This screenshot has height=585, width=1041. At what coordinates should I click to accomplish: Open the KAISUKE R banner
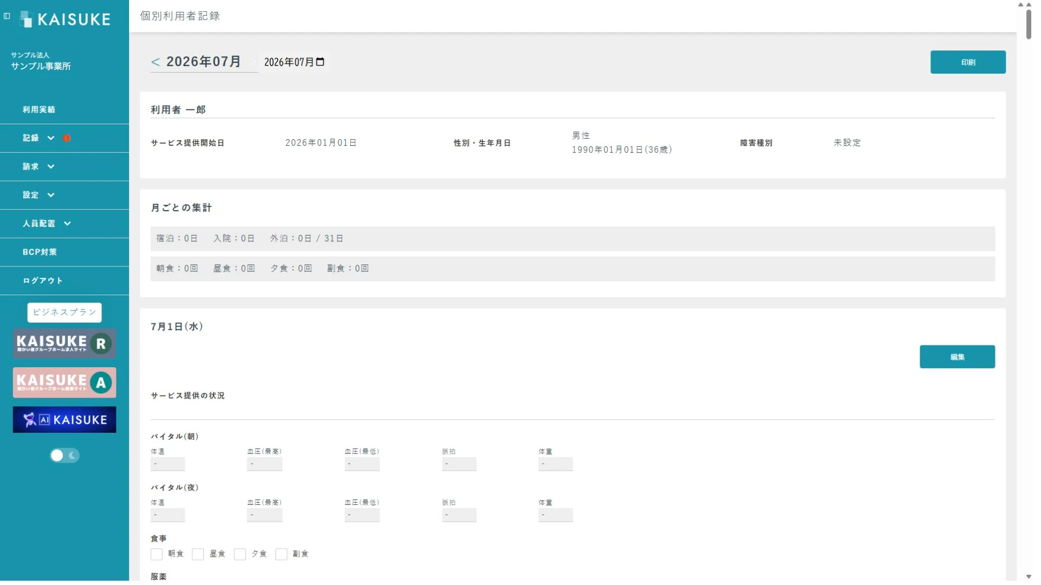tap(65, 343)
